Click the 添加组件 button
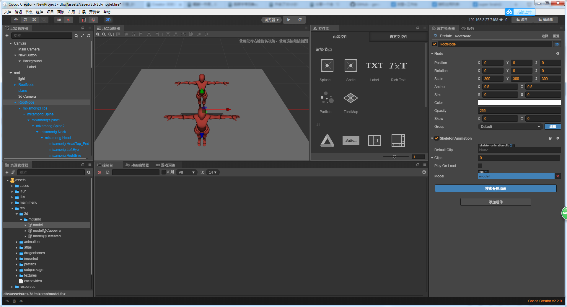The height and width of the screenshot is (307, 567). 496,202
